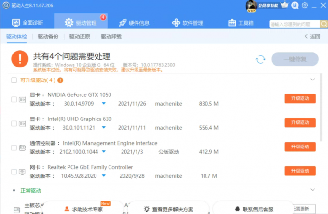Click the date 2021/11/11

point(132,128)
